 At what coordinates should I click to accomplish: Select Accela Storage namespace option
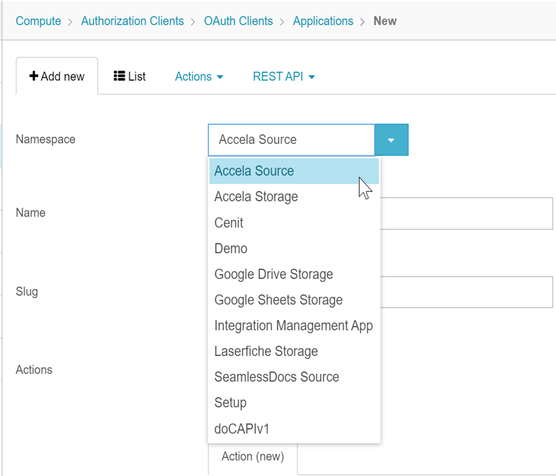click(256, 196)
